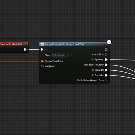Click the On Exploded execution pin

pyautogui.click(x=106, y=70)
